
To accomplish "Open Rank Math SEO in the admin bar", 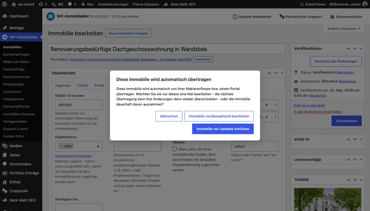I will coord(179,4).
